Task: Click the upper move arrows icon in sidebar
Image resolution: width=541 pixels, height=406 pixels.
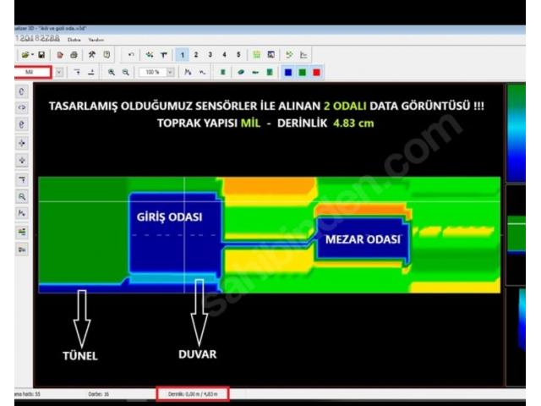Action: 22,143
